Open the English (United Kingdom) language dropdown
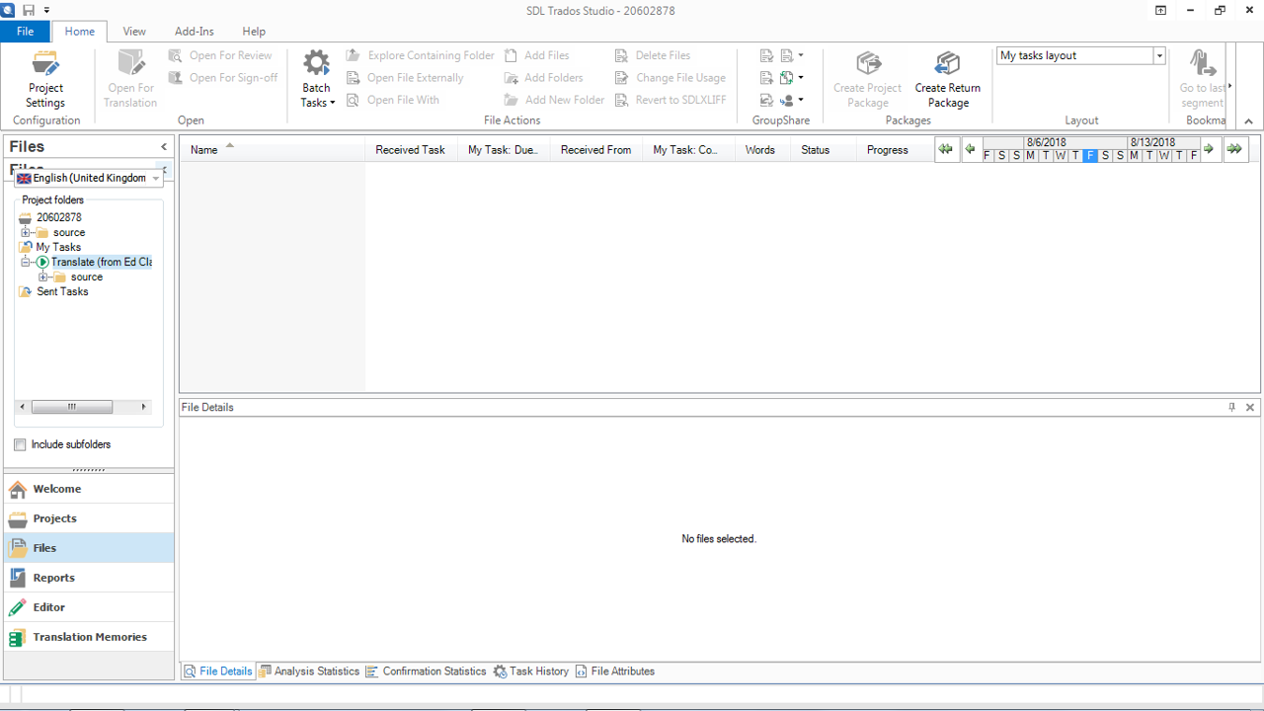The image size is (1264, 711). pos(156,178)
